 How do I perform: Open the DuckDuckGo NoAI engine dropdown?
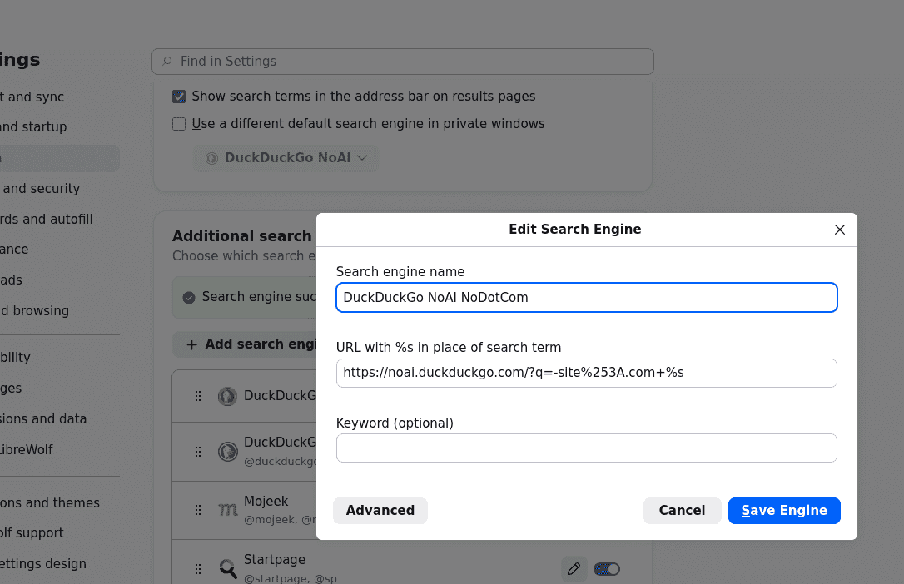tap(286, 158)
